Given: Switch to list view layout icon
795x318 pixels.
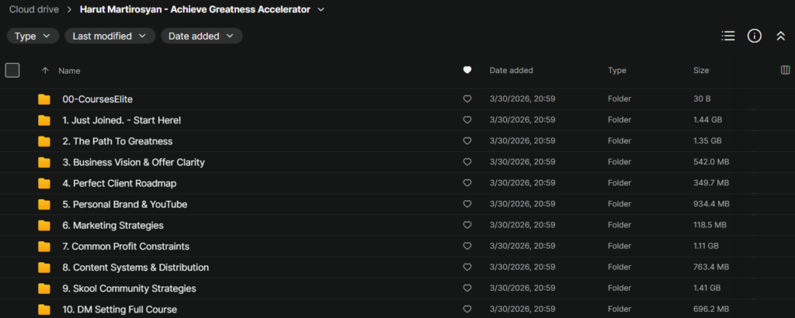Looking at the screenshot, I should [727, 36].
